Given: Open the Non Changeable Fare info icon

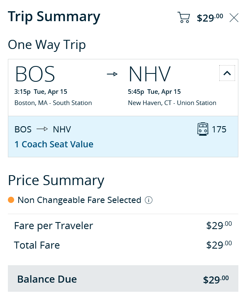Looking at the screenshot, I should click(x=149, y=200).
